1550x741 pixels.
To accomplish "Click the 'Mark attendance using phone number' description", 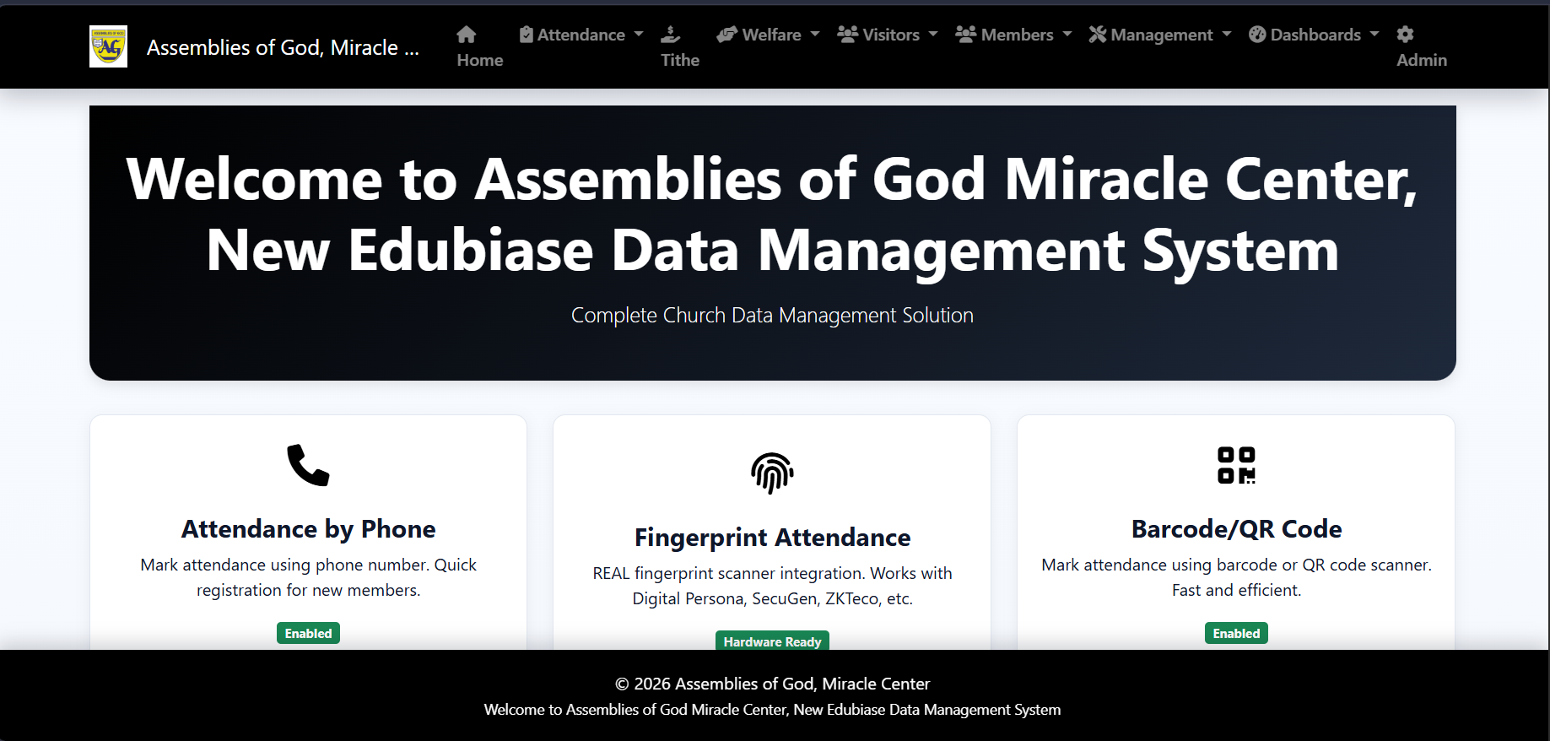I will 308,577.
